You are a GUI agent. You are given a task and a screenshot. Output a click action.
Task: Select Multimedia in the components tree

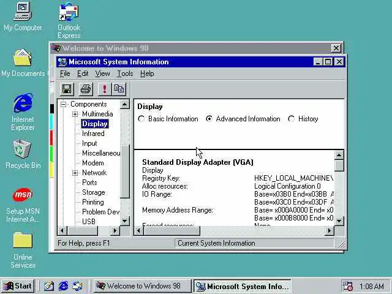coord(97,114)
